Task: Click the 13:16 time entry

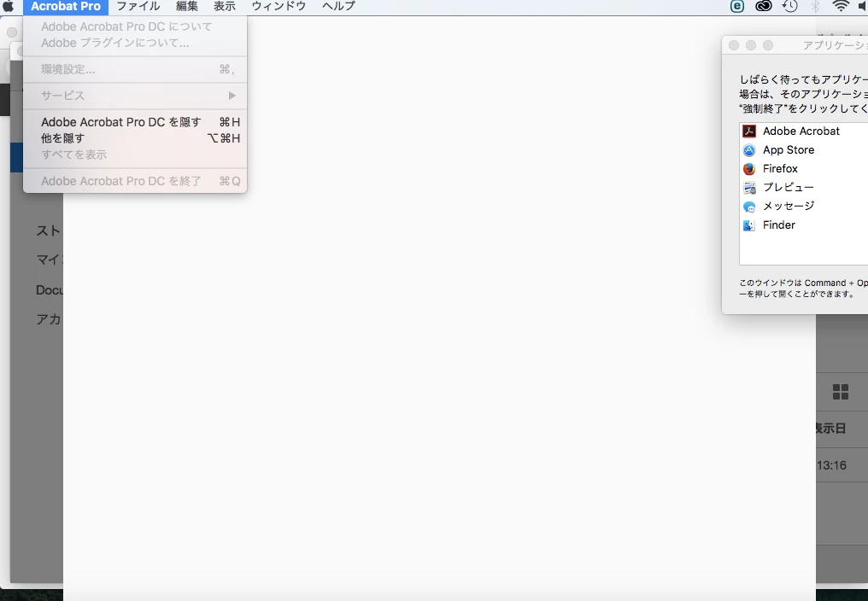Action: coord(831,465)
